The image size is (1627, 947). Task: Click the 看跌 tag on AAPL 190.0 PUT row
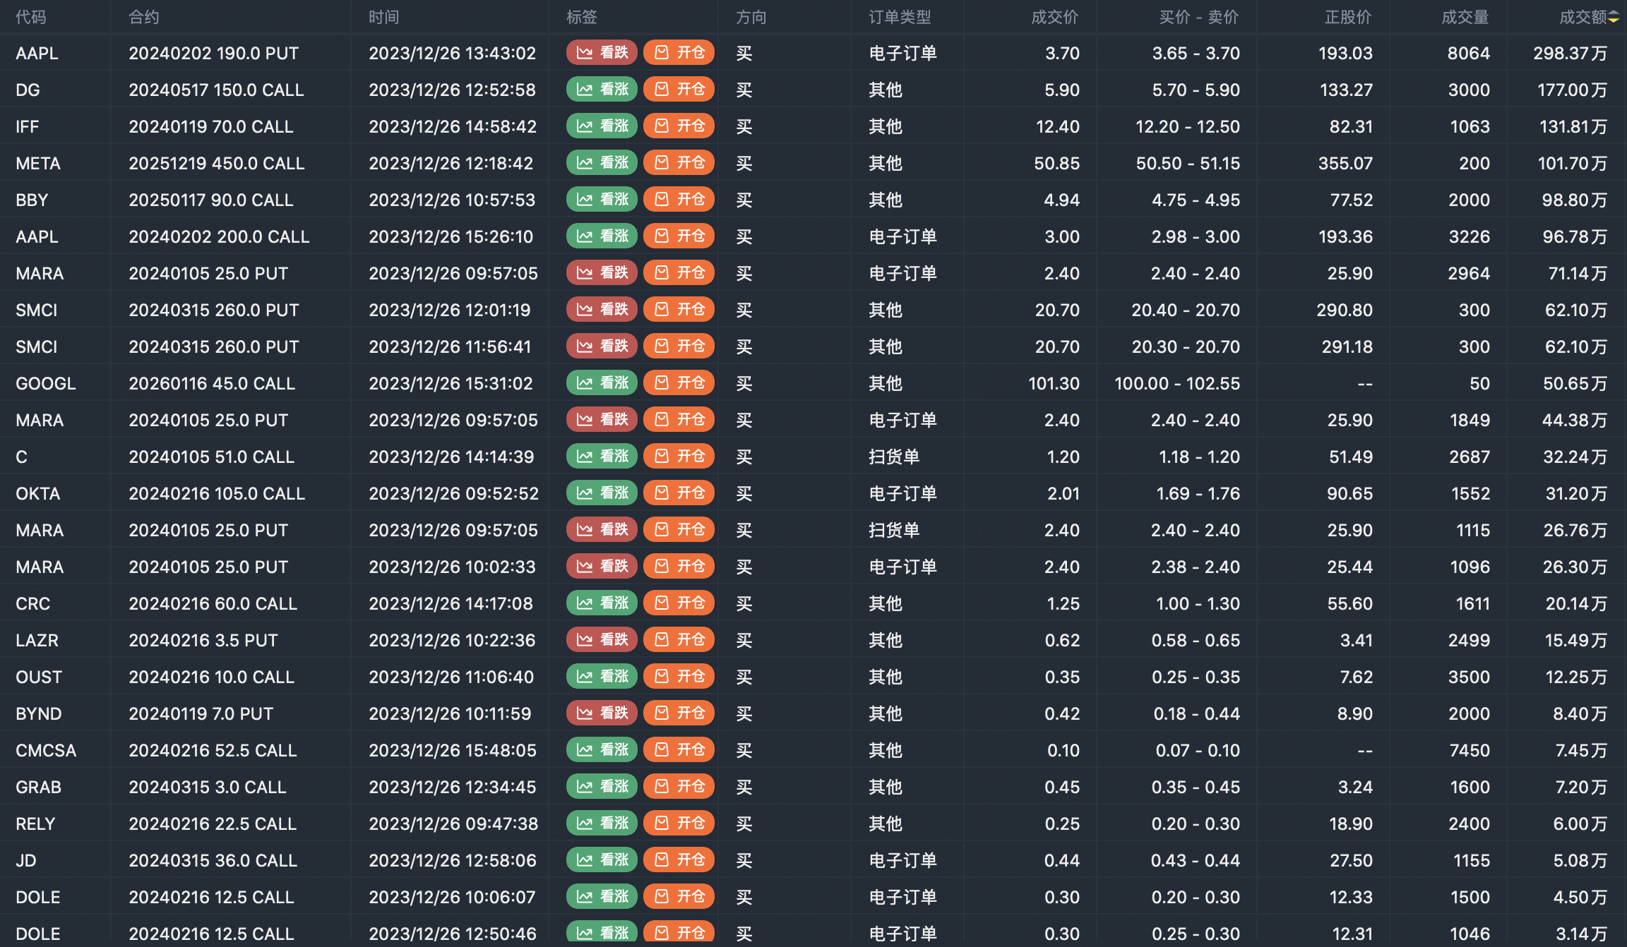(x=602, y=53)
